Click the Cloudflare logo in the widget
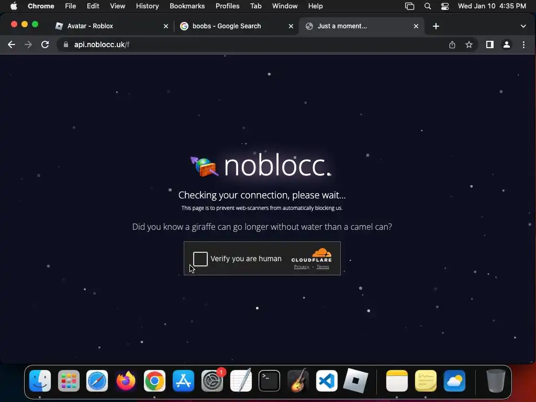Image resolution: width=536 pixels, height=402 pixels. (x=311, y=255)
